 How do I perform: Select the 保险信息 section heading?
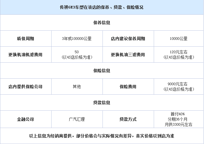tap(102, 71)
